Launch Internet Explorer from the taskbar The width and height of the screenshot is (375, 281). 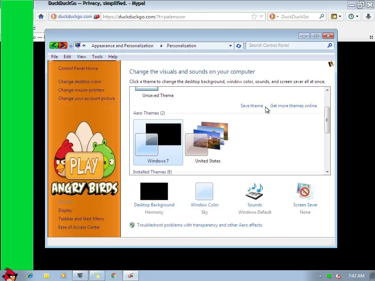click(x=30, y=276)
